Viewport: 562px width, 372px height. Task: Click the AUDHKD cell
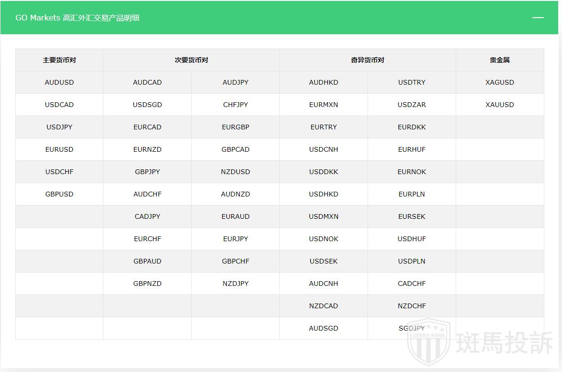point(324,82)
